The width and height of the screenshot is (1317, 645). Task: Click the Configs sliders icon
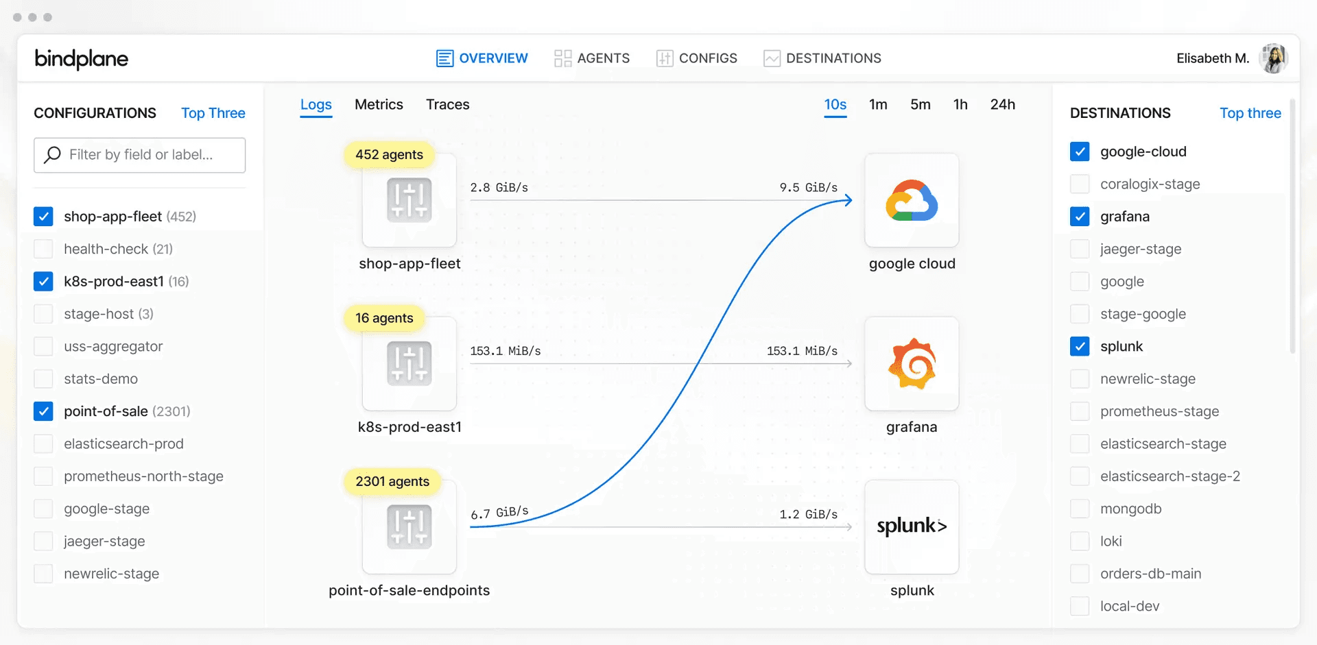tap(664, 58)
